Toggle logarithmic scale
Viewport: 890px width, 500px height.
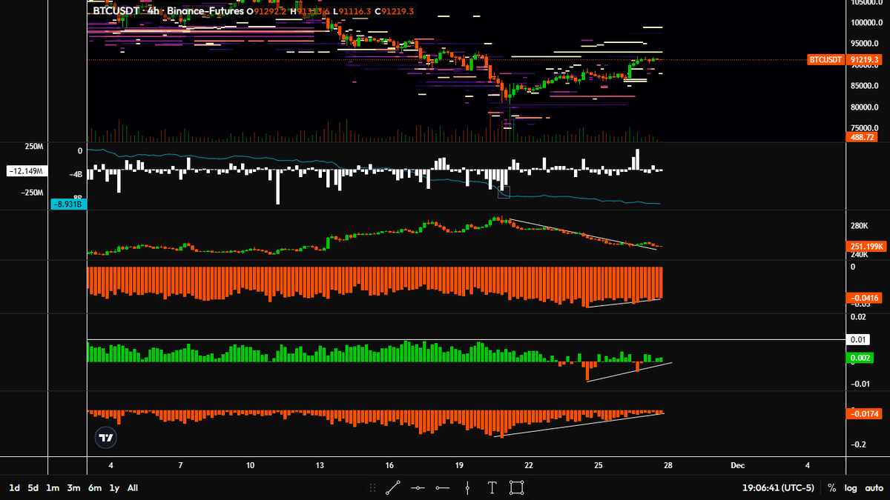click(850, 488)
